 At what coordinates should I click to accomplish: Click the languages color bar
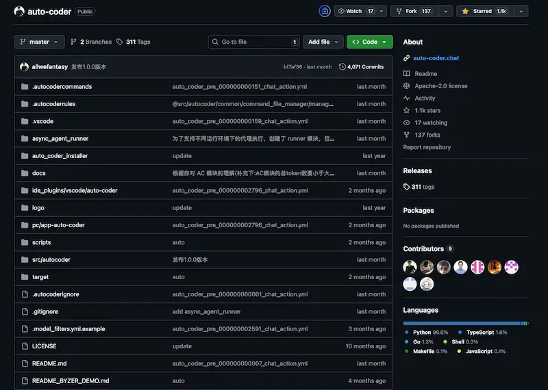click(466, 324)
